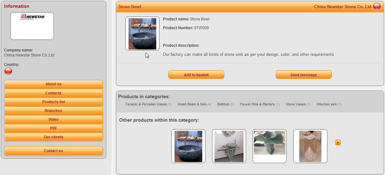Open the Products list page
Viewport: 385px width, 175px height.
54,102
